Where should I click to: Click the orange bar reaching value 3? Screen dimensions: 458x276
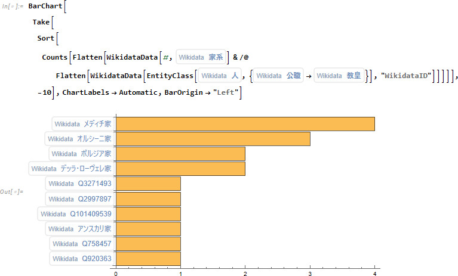click(213, 139)
